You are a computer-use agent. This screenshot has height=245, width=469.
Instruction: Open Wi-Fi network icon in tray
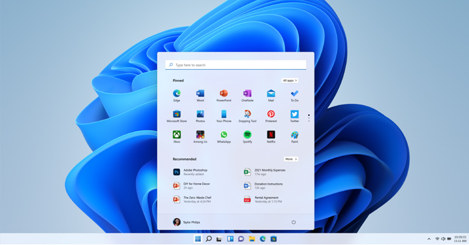click(x=437, y=239)
